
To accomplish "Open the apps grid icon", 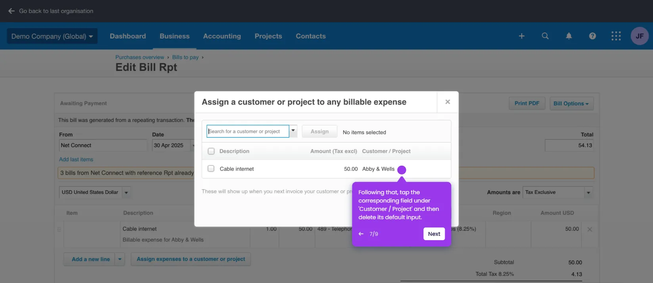I will 616,36.
